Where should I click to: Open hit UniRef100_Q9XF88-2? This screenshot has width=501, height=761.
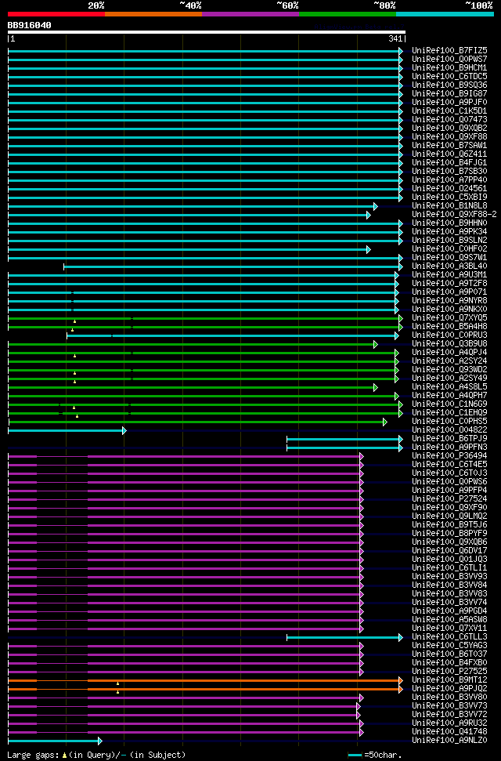(x=455, y=215)
